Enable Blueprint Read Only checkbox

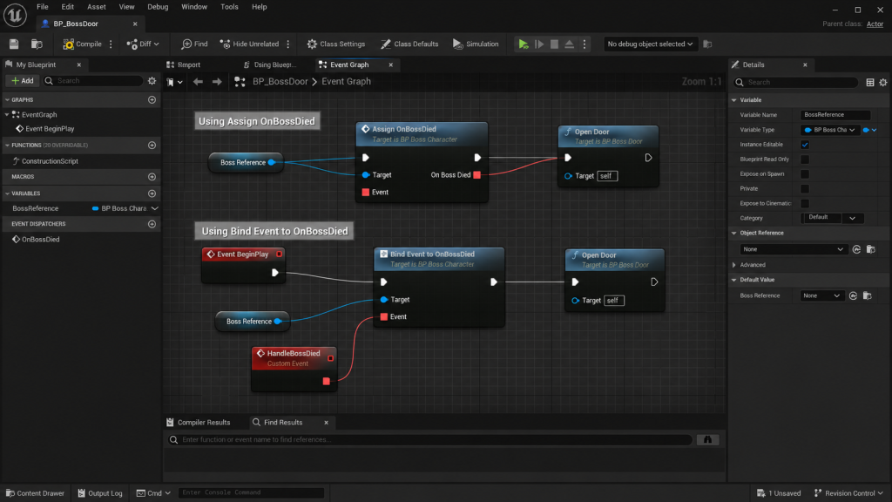(x=805, y=159)
